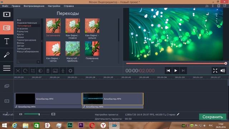
Task: Click the Сохранить button
Action: coord(213,117)
